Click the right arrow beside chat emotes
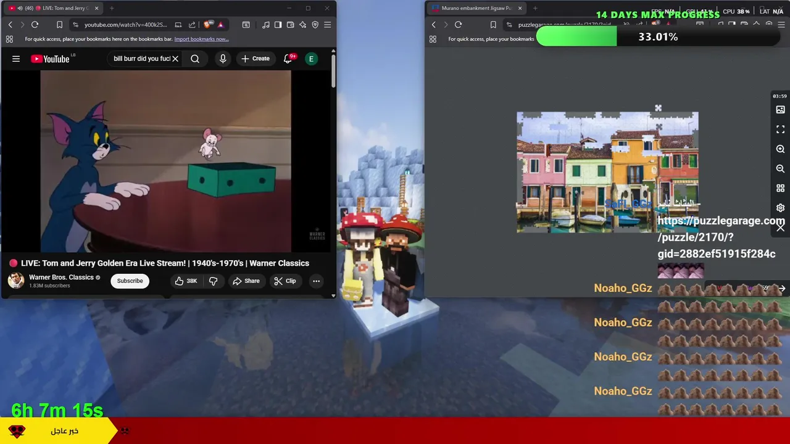 781,288
